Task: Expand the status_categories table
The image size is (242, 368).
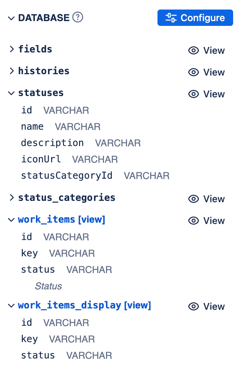Action: coord(12,197)
